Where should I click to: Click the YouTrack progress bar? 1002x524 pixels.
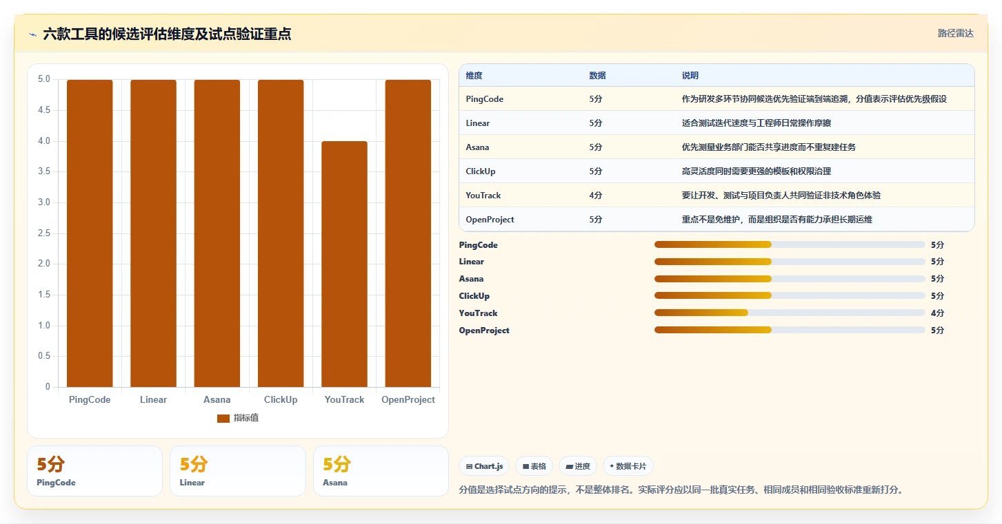(x=790, y=313)
